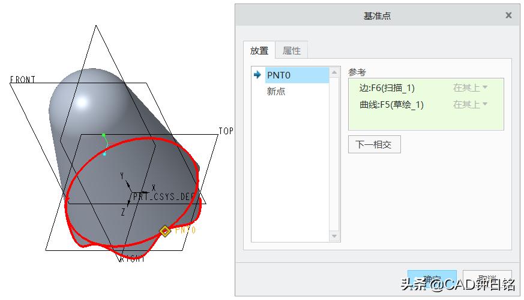Select 新点 in the points list

pos(276,91)
